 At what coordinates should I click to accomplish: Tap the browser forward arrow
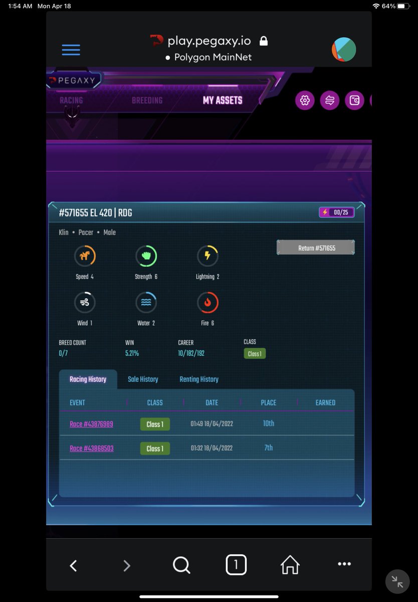click(127, 565)
